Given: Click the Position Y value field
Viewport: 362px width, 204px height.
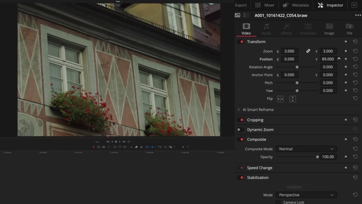Looking at the screenshot, I should 328,59.
